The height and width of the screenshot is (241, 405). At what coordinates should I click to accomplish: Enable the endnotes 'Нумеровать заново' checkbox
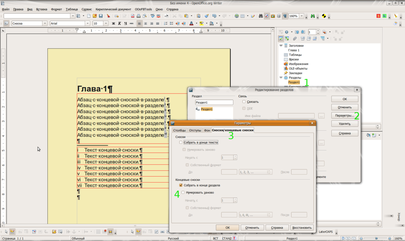coord(183,192)
